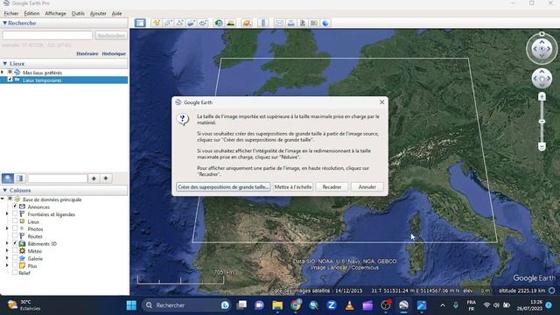Open the Fichier menu

coord(11,13)
